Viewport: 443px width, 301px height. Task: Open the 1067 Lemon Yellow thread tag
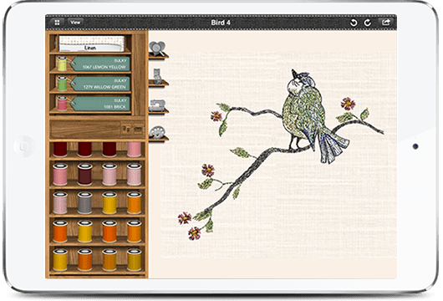pyautogui.click(x=100, y=64)
